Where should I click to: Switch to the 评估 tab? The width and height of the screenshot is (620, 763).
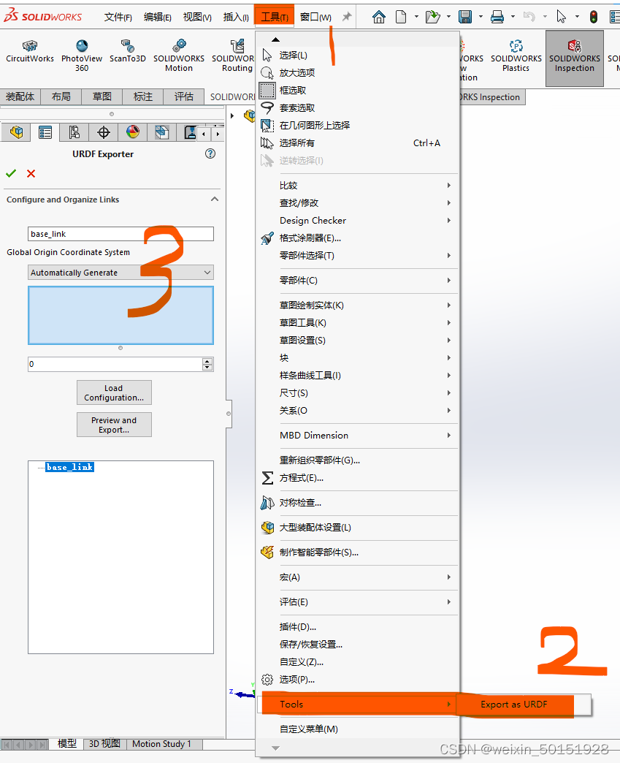click(x=184, y=96)
